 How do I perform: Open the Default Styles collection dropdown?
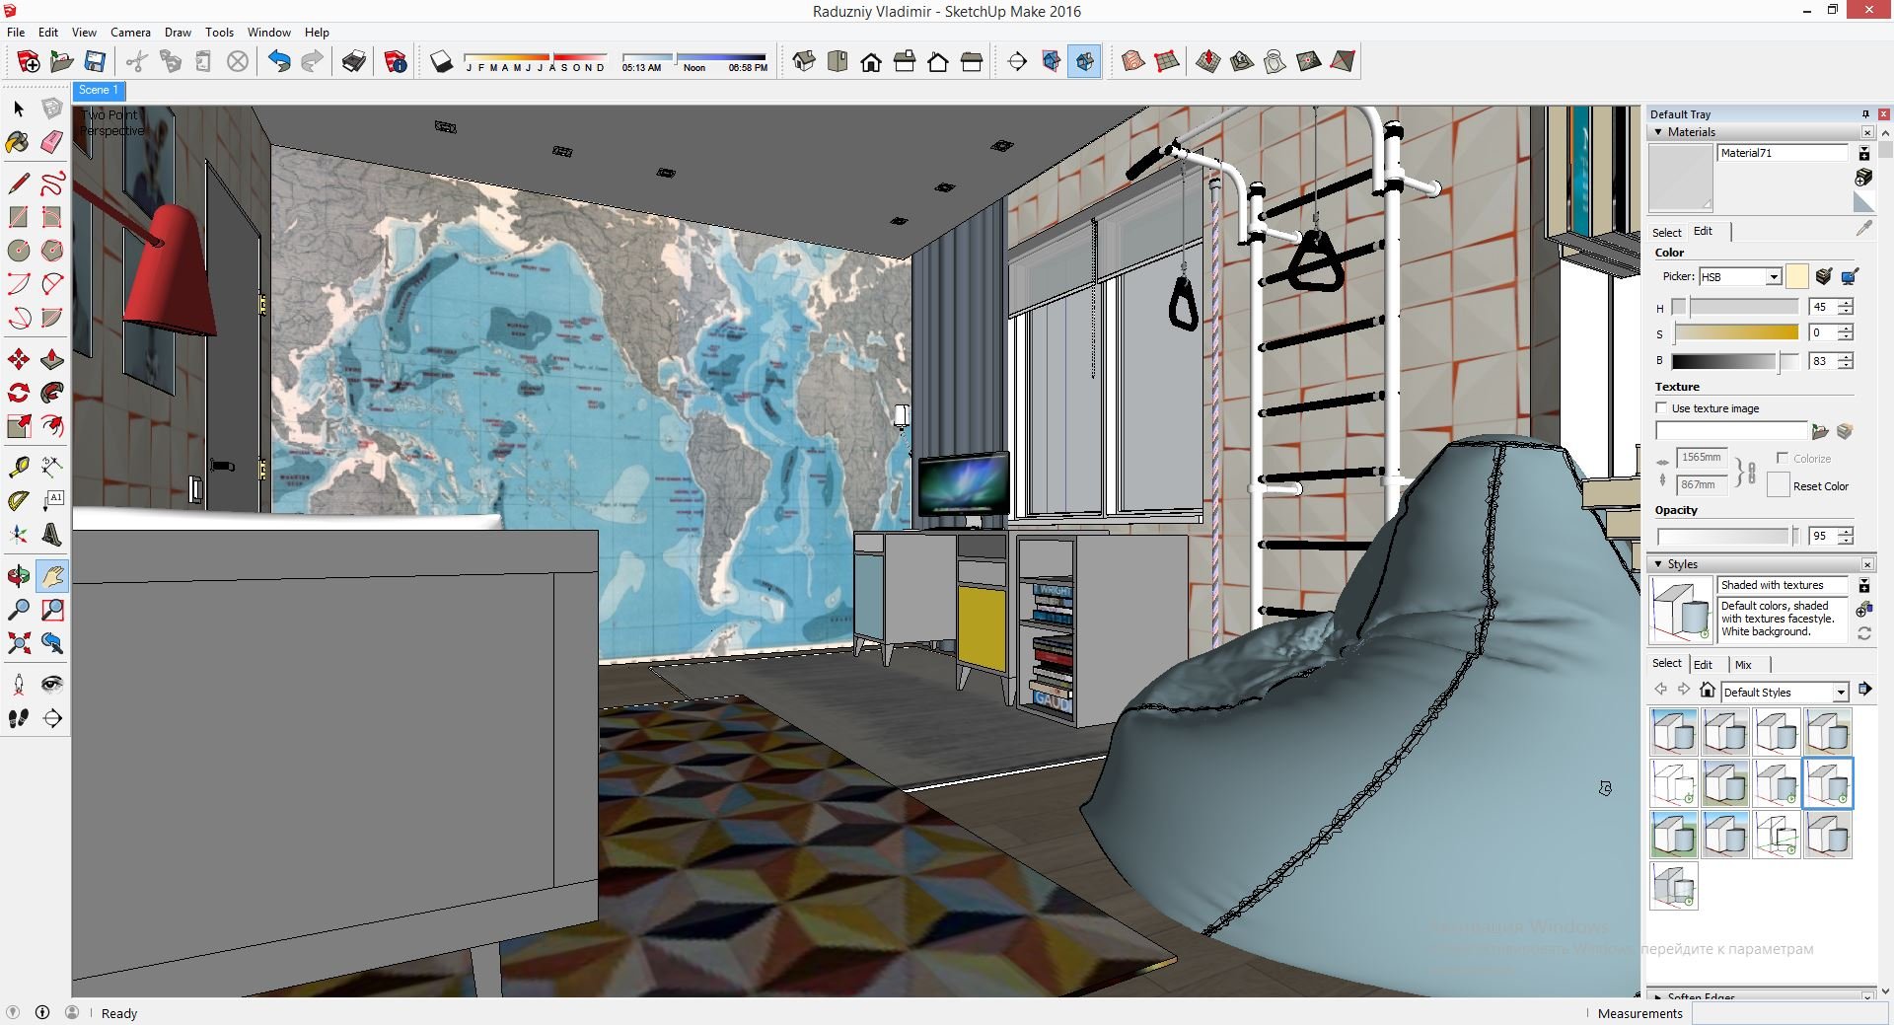[1840, 693]
